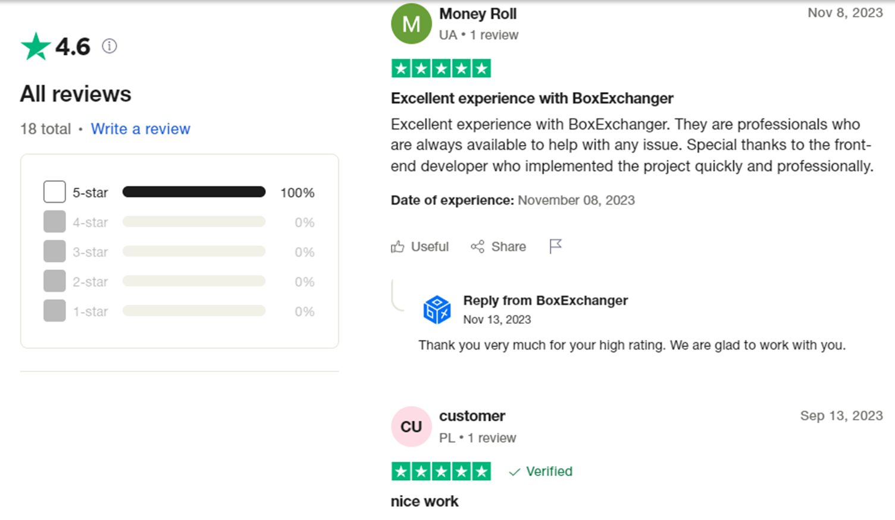The height and width of the screenshot is (520, 895).
Task: Click Money Roll's five-star rating image
Action: tap(441, 69)
